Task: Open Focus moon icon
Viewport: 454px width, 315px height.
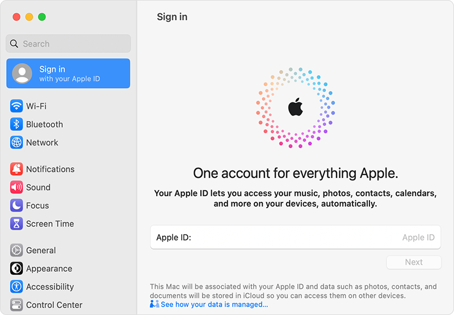Action: (16, 205)
